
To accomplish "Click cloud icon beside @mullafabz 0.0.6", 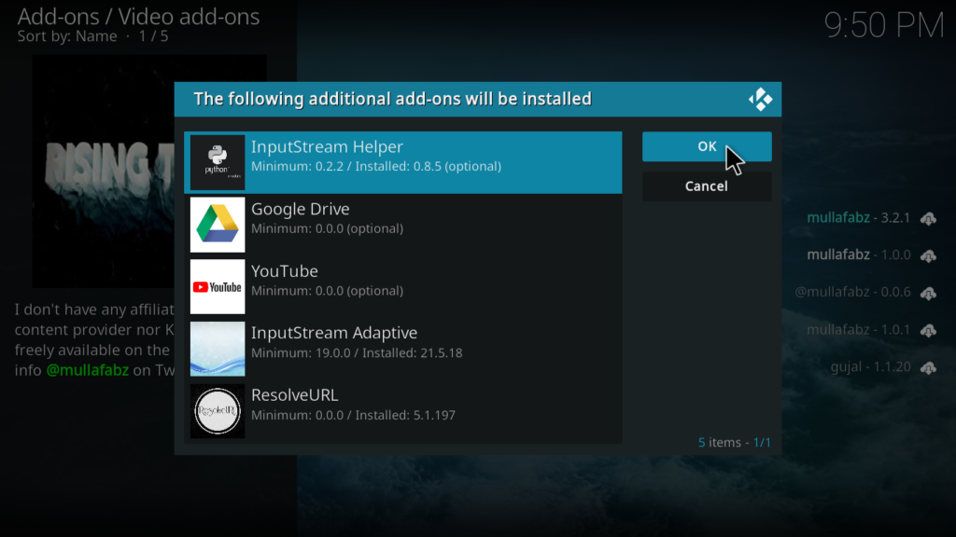I will [928, 293].
